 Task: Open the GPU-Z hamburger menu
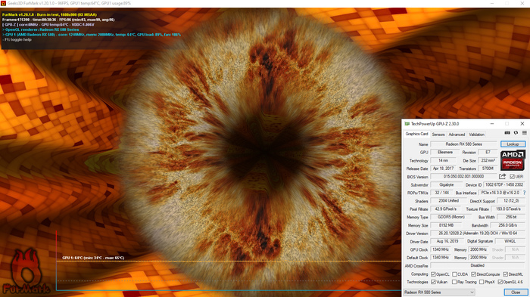524,133
